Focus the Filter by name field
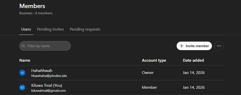This screenshot has width=241, height=95. pyautogui.click(x=45, y=46)
